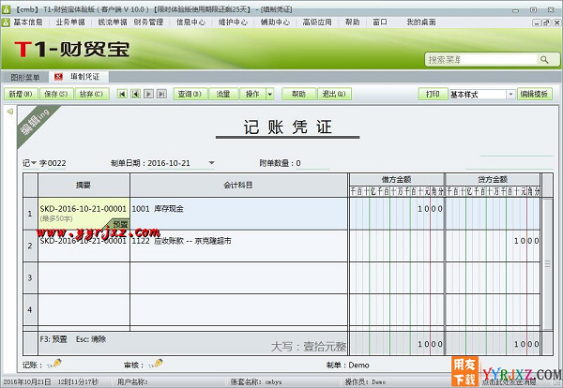Click the 会计科目 column header
Screen dimensions: 563x388
coord(238,185)
